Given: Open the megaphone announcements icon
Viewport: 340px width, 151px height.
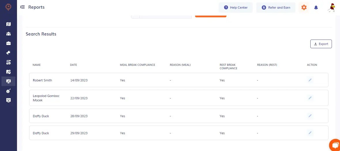Looking at the screenshot, I should [x=8, y=53].
